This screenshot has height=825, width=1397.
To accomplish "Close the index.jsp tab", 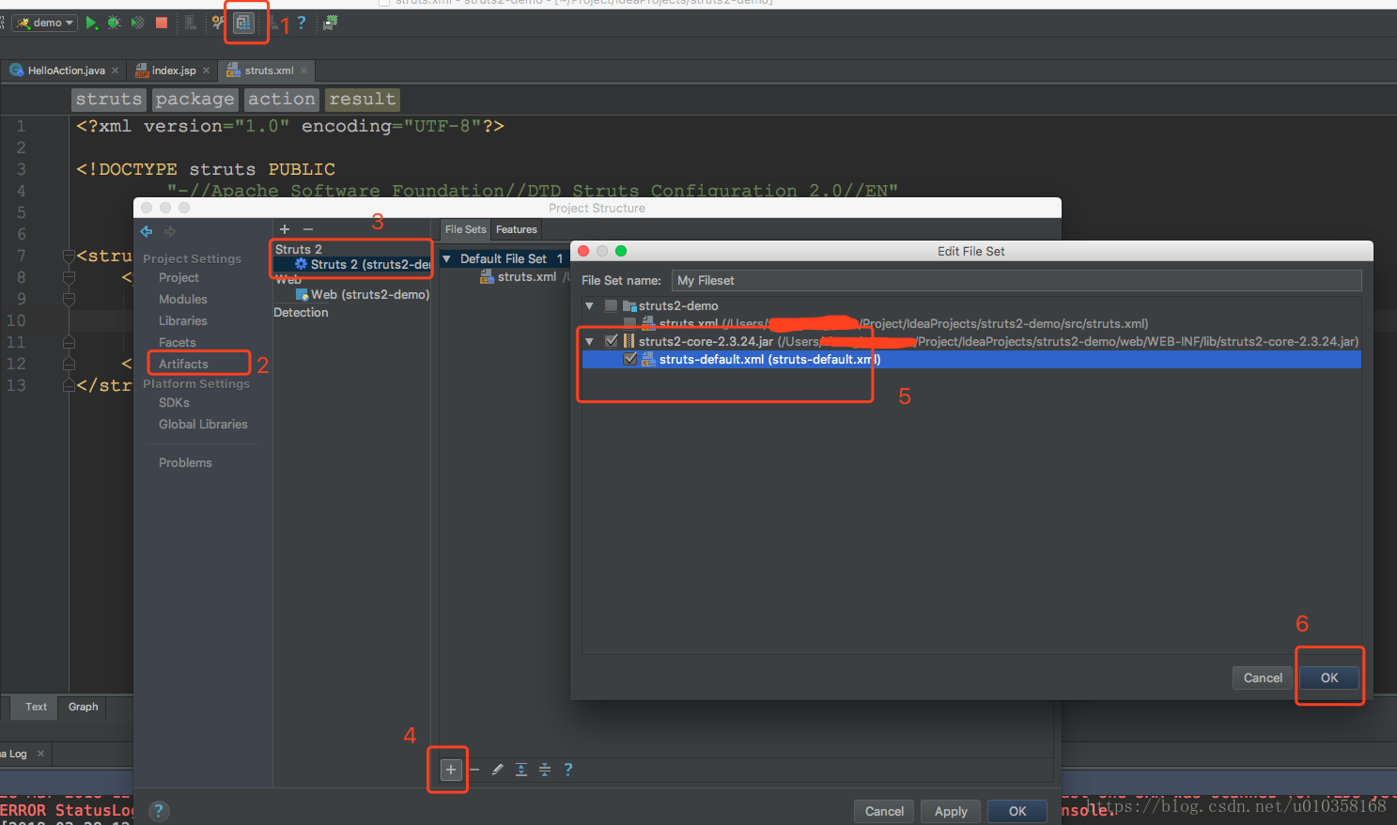I will [207, 70].
